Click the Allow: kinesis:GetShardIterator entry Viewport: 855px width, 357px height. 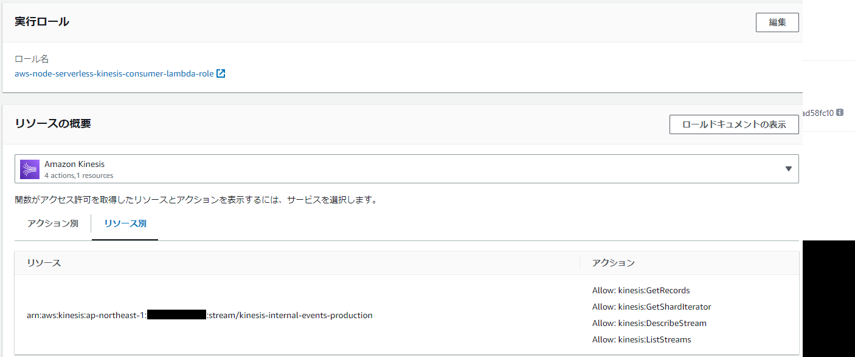coord(651,307)
